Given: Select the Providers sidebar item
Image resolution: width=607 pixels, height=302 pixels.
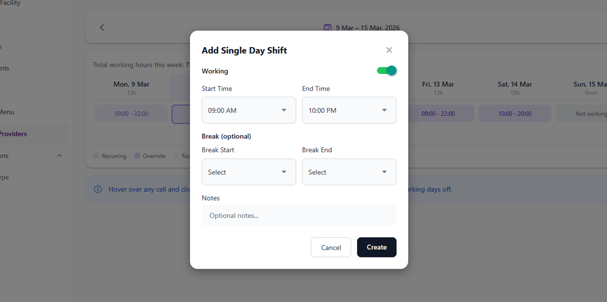Looking at the screenshot, I should click(x=14, y=134).
